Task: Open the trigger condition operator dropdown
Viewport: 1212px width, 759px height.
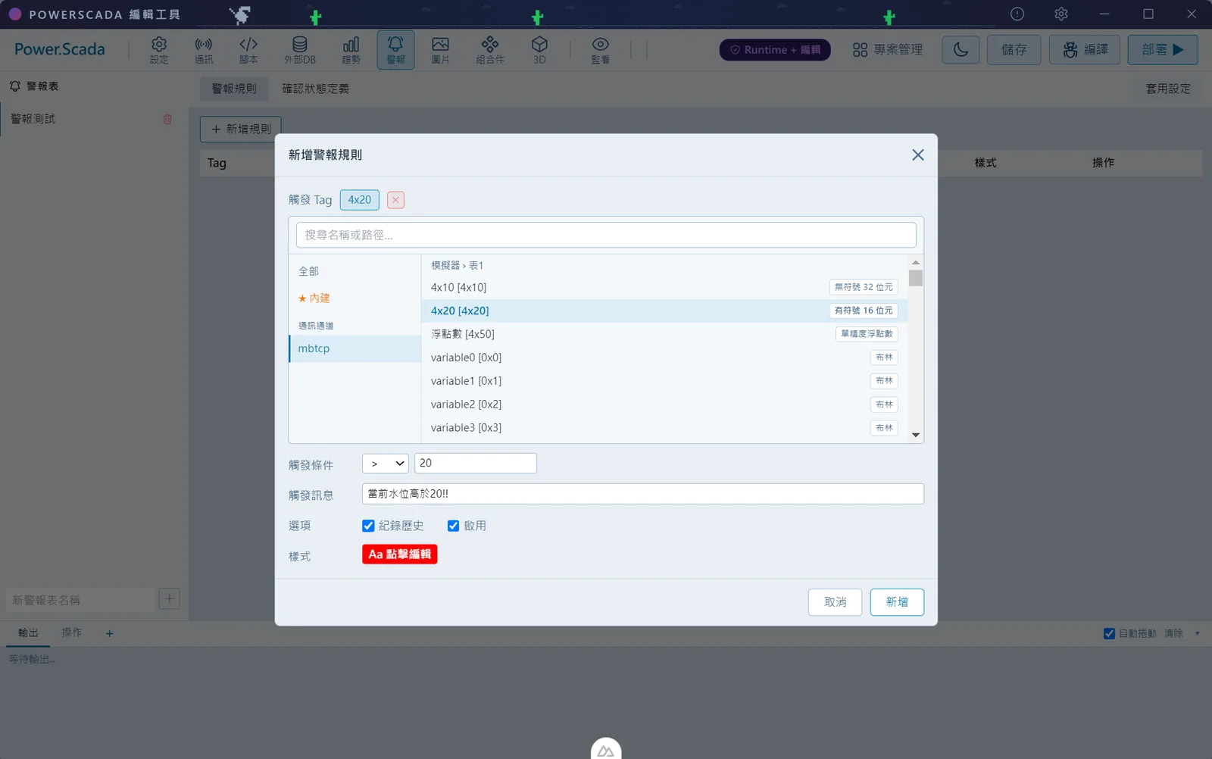Action: pyautogui.click(x=386, y=463)
